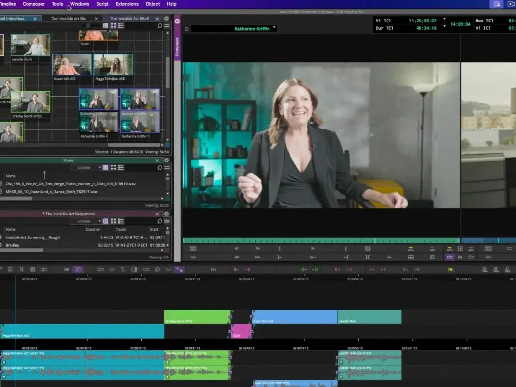Select the Invisible Art Screening _ Rough sequence
This screenshot has width=516, height=387.
pos(32,237)
